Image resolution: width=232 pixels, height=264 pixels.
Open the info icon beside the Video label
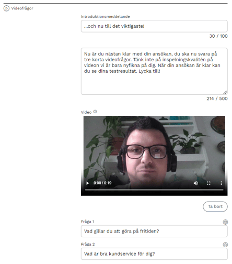tap(95, 112)
